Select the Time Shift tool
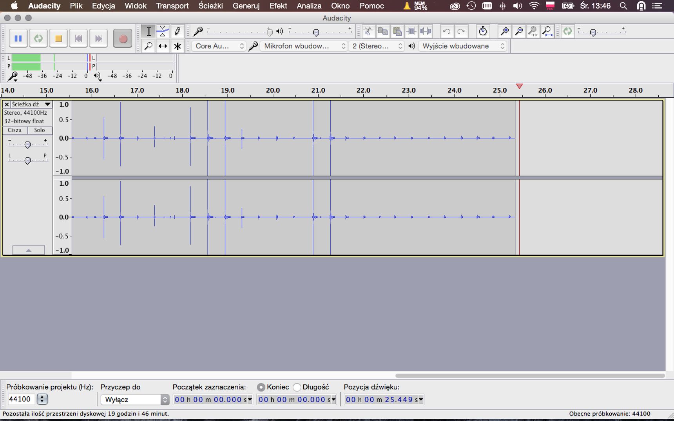Image resolution: width=674 pixels, height=421 pixels. point(163,46)
